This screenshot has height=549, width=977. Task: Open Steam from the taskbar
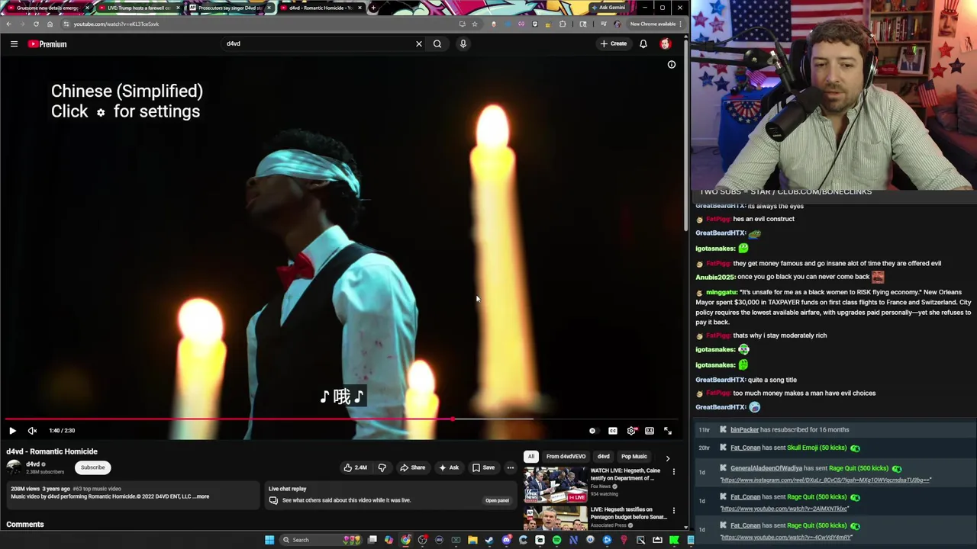click(x=489, y=540)
